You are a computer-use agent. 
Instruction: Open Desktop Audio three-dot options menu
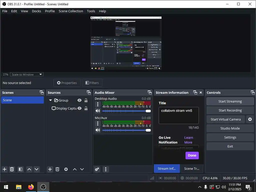click(98, 104)
